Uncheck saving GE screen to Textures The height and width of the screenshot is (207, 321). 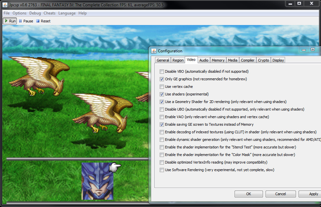pyautogui.click(x=162, y=124)
